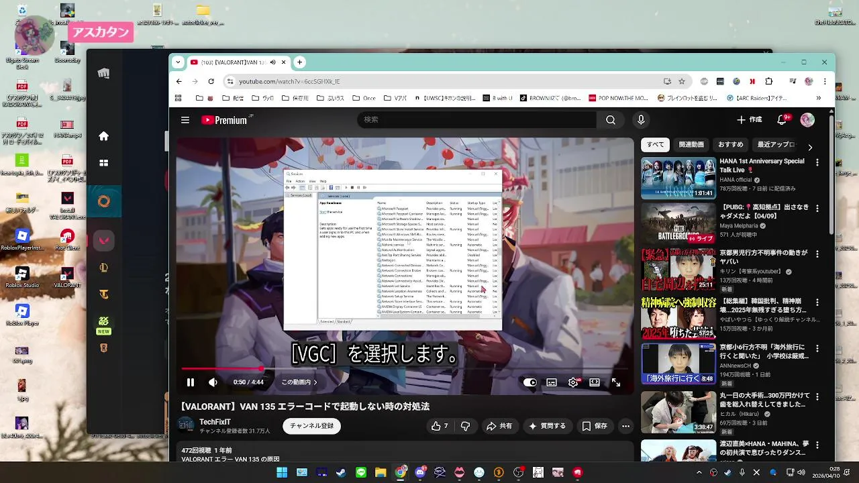The width and height of the screenshot is (859, 483).
Task: Toggle subtitles captions button in player
Action: (552, 382)
